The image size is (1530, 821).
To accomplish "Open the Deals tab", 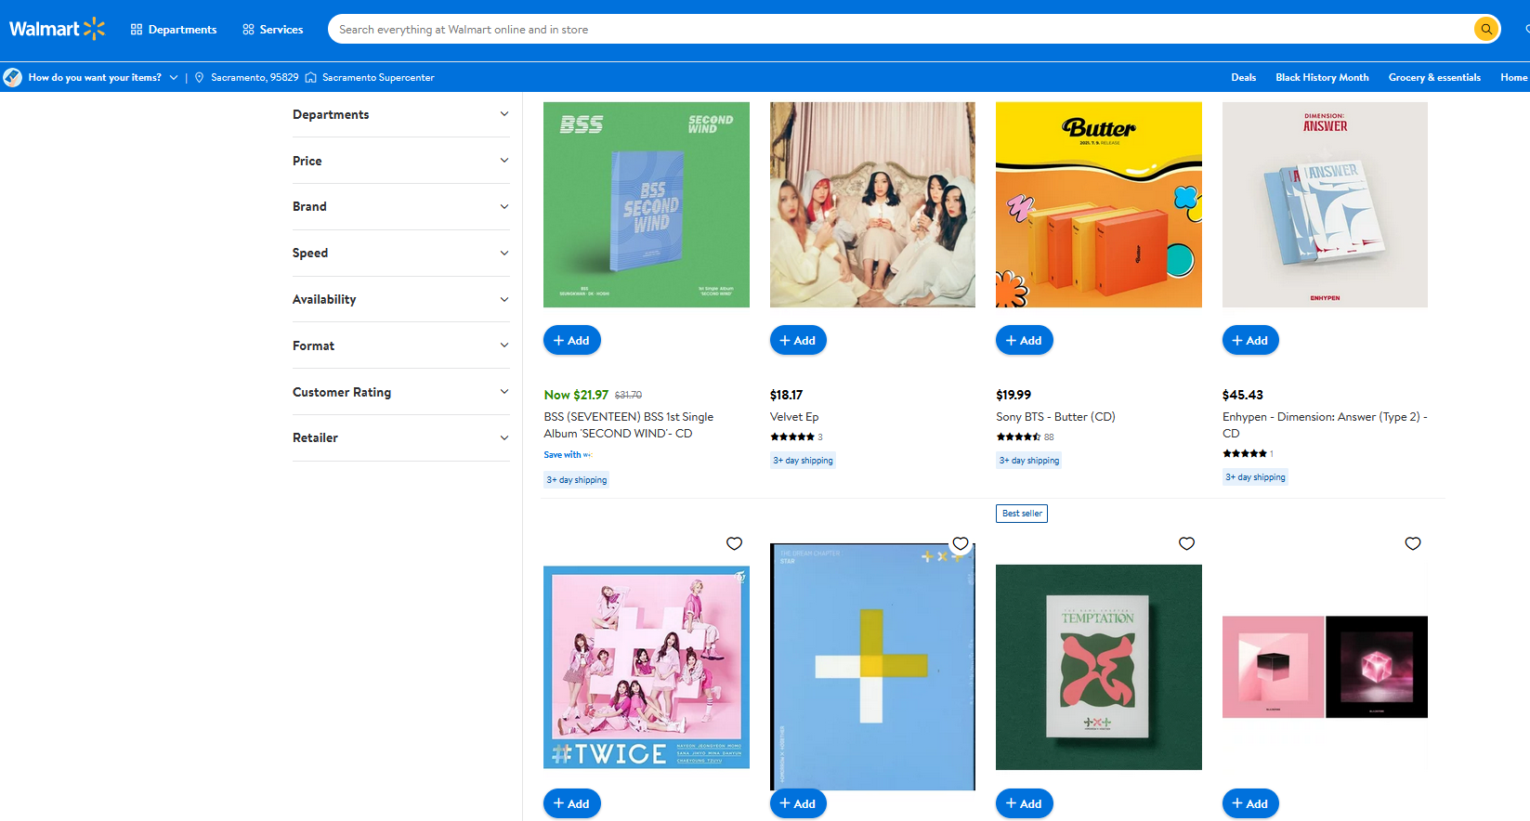I will pos(1244,78).
